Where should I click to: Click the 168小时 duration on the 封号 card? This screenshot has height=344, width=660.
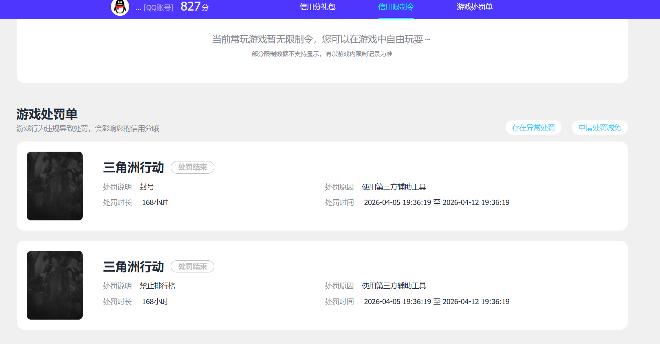point(155,202)
